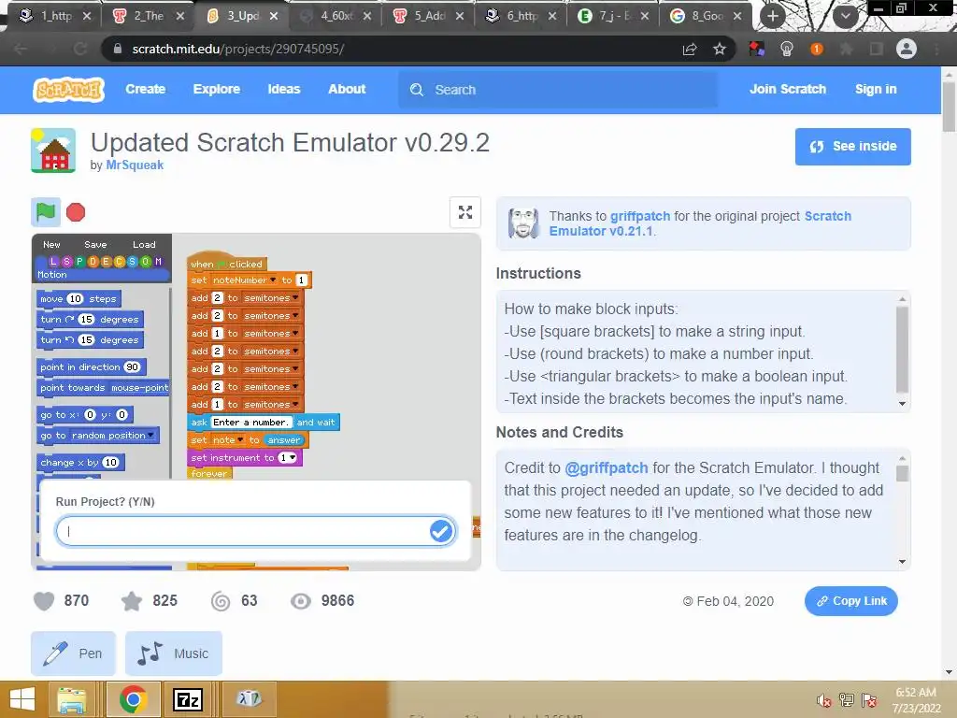Viewport: 957px width, 718px height.
Task: Click the project house thumbnail
Action: pyautogui.click(x=53, y=151)
